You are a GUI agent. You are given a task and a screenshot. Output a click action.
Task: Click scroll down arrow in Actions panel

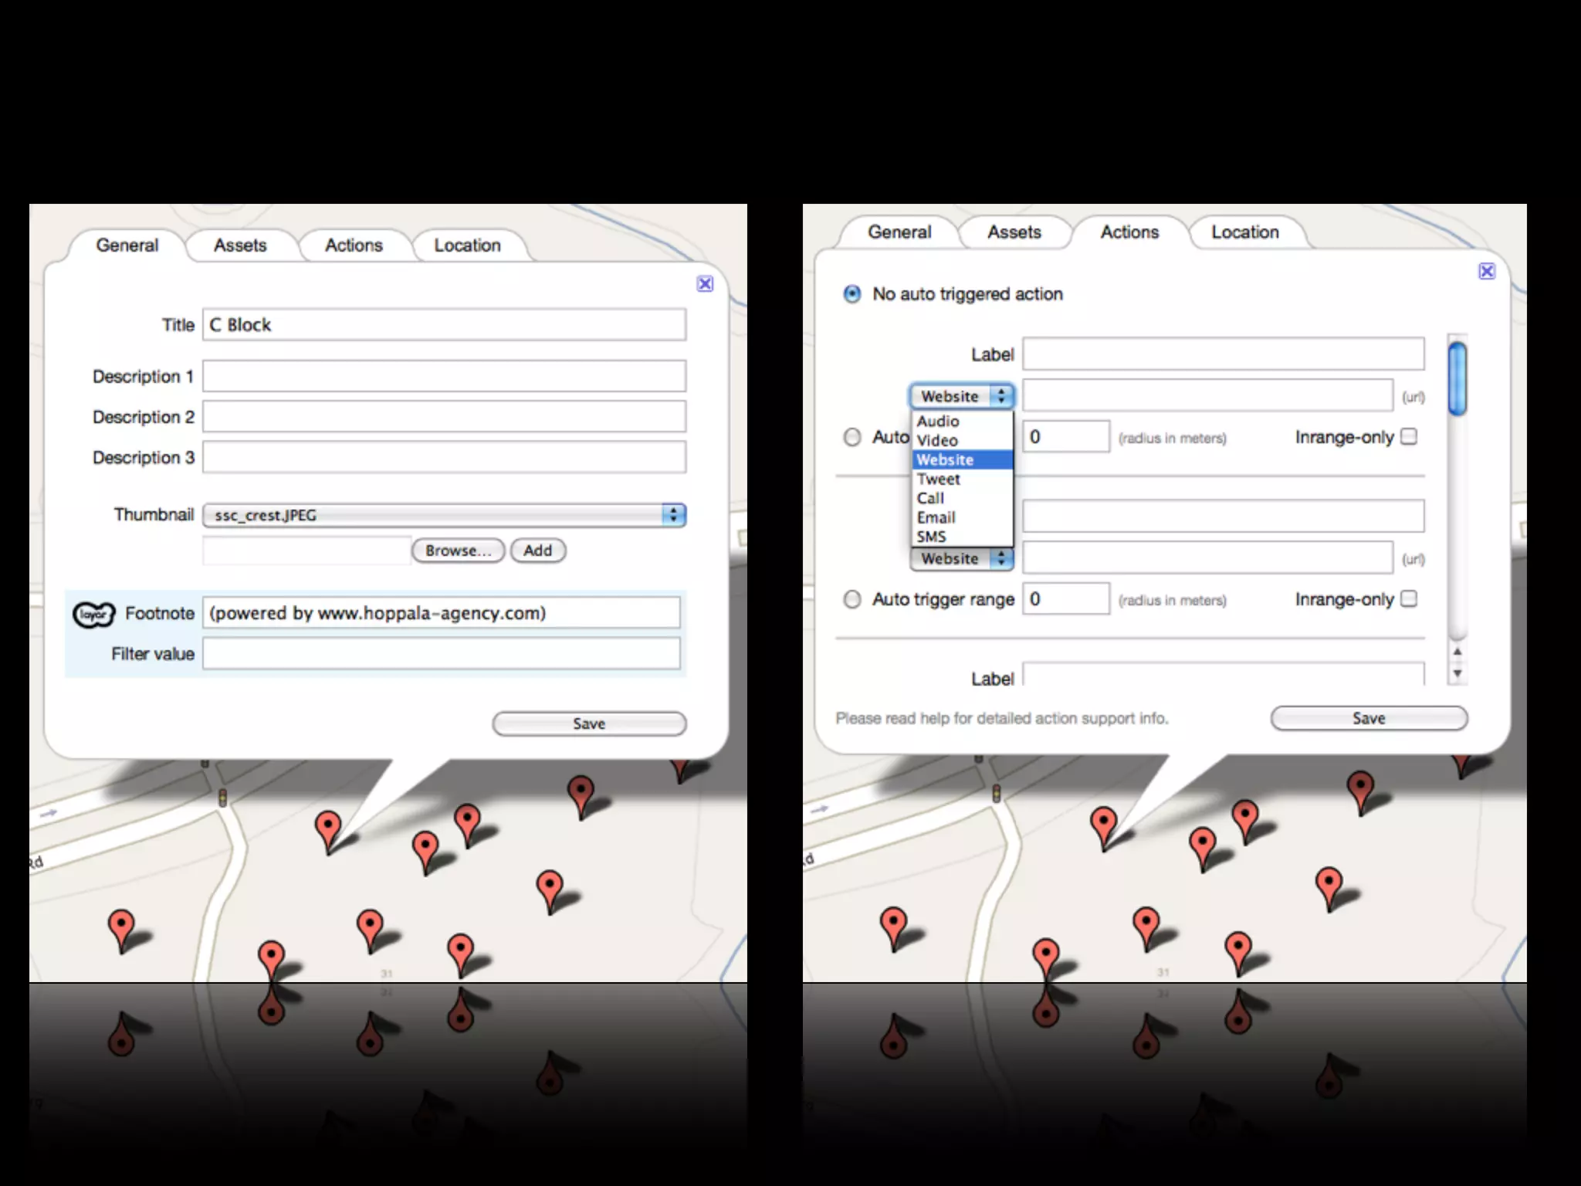coord(1457,673)
